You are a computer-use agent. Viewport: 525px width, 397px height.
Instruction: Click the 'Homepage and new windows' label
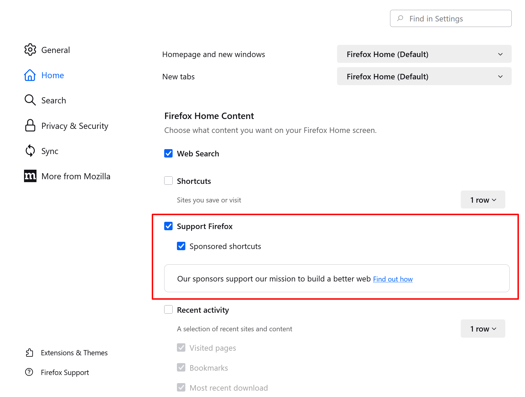point(214,54)
